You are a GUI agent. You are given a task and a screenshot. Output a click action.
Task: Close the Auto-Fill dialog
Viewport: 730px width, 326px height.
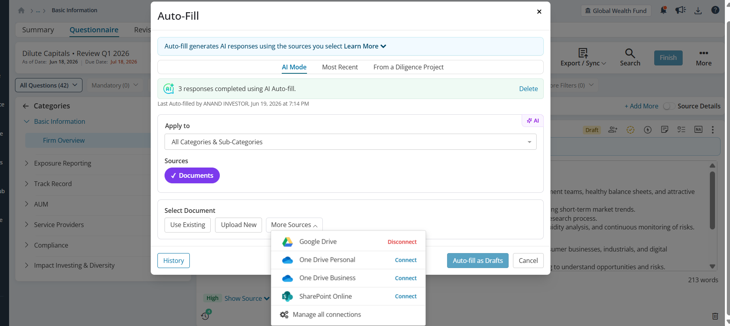point(539,12)
